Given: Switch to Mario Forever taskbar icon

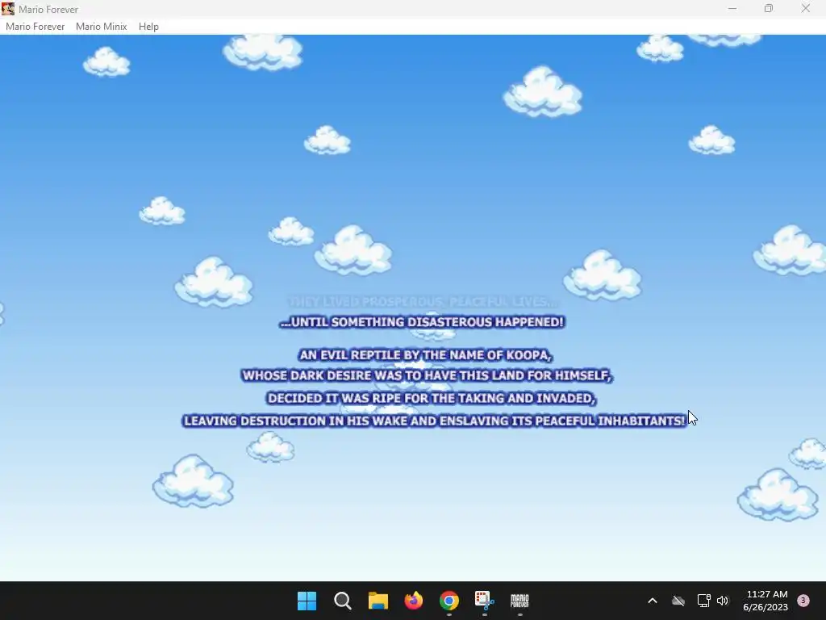Looking at the screenshot, I should tap(519, 601).
